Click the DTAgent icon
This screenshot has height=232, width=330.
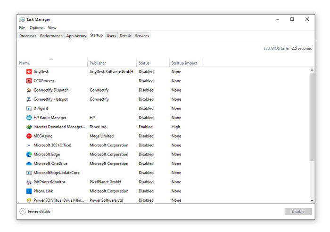click(29, 108)
